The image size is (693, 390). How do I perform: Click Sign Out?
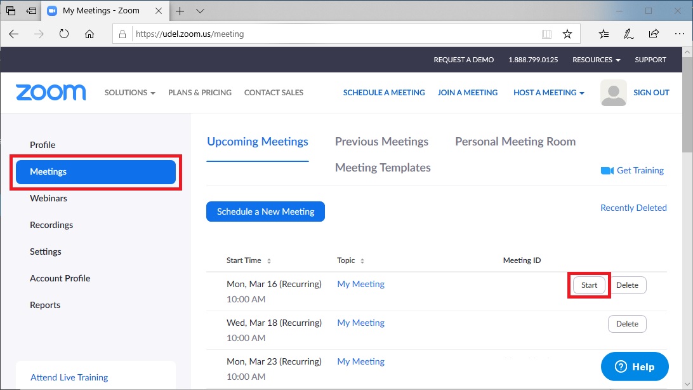(651, 92)
